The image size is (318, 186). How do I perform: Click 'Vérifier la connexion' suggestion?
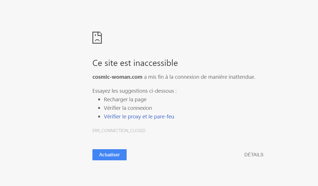click(128, 108)
